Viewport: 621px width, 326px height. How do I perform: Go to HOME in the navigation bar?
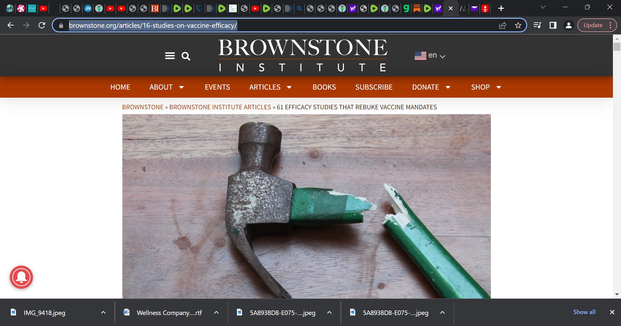click(x=120, y=87)
